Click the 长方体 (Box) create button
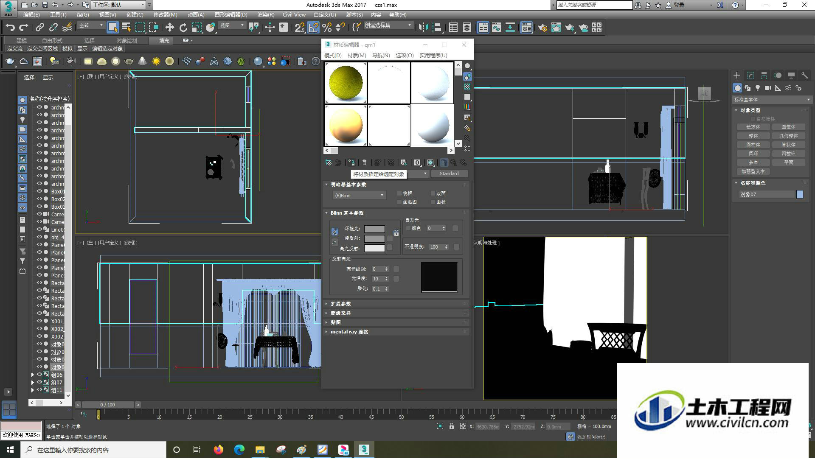 click(x=753, y=127)
